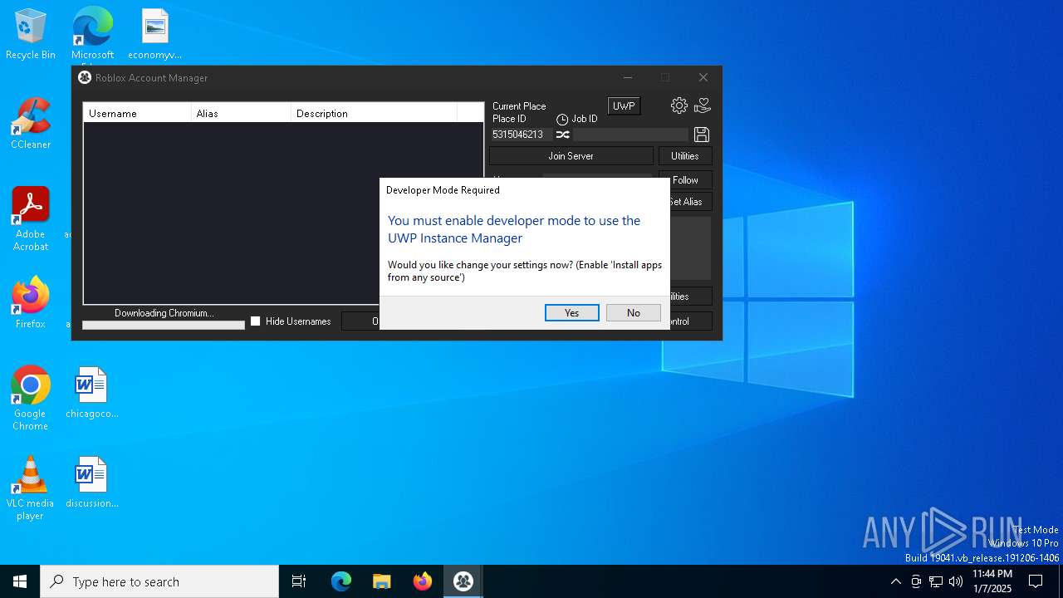The width and height of the screenshot is (1063, 598).
Task: Click the shuffle Job ID icon
Action: point(563,135)
